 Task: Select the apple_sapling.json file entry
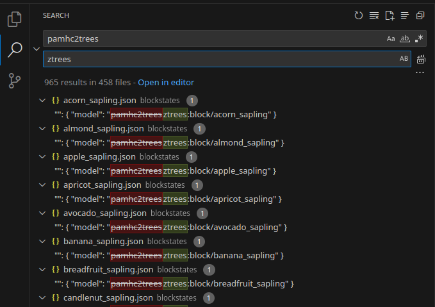click(99, 157)
